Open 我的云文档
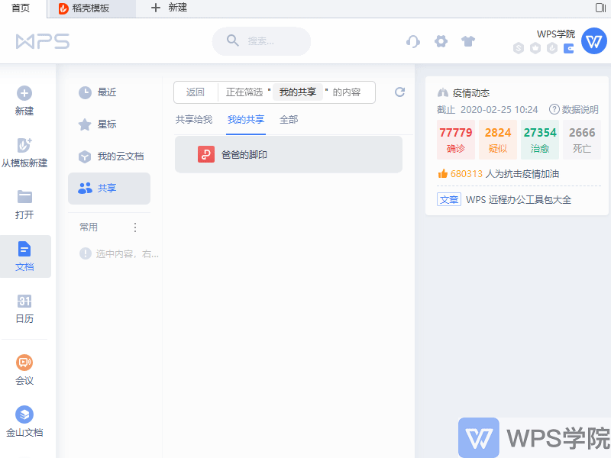The width and height of the screenshot is (611, 458). 109,156
